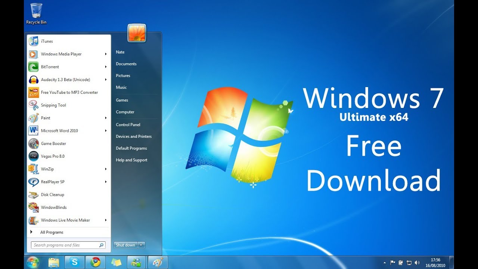Open the Snipping Tool scissors icon
This screenshot has height=269, width=478.
pyautogui.click(x=34, y=105)
